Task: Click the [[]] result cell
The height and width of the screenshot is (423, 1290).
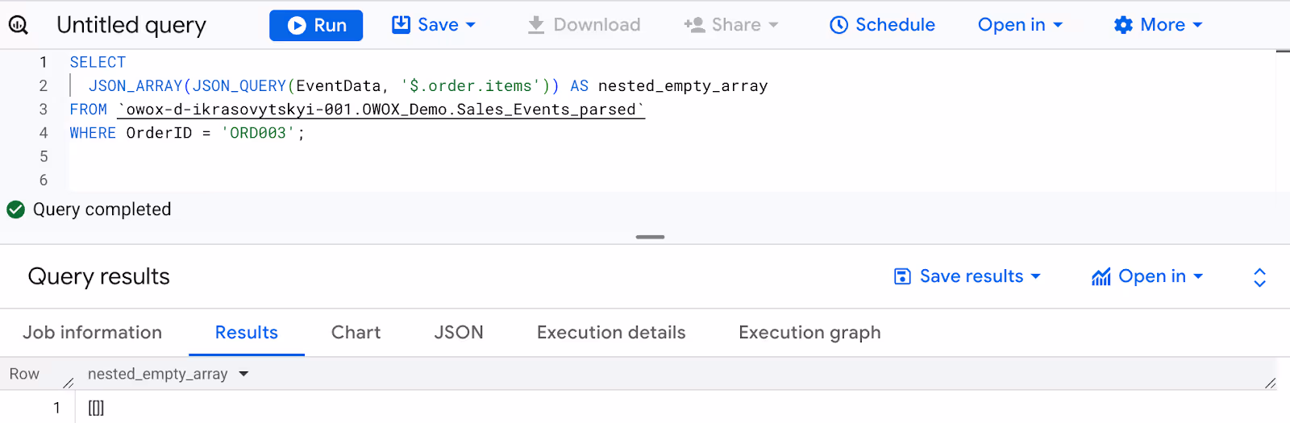Action: [x=96, y=408]
